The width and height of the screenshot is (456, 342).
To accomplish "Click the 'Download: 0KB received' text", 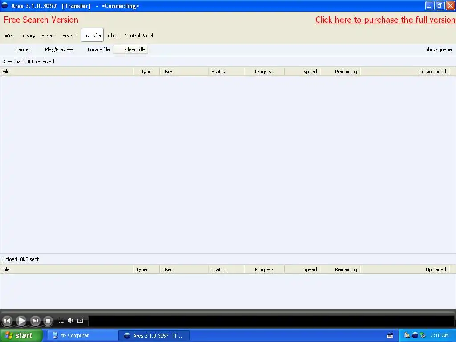I will (28, 61).
